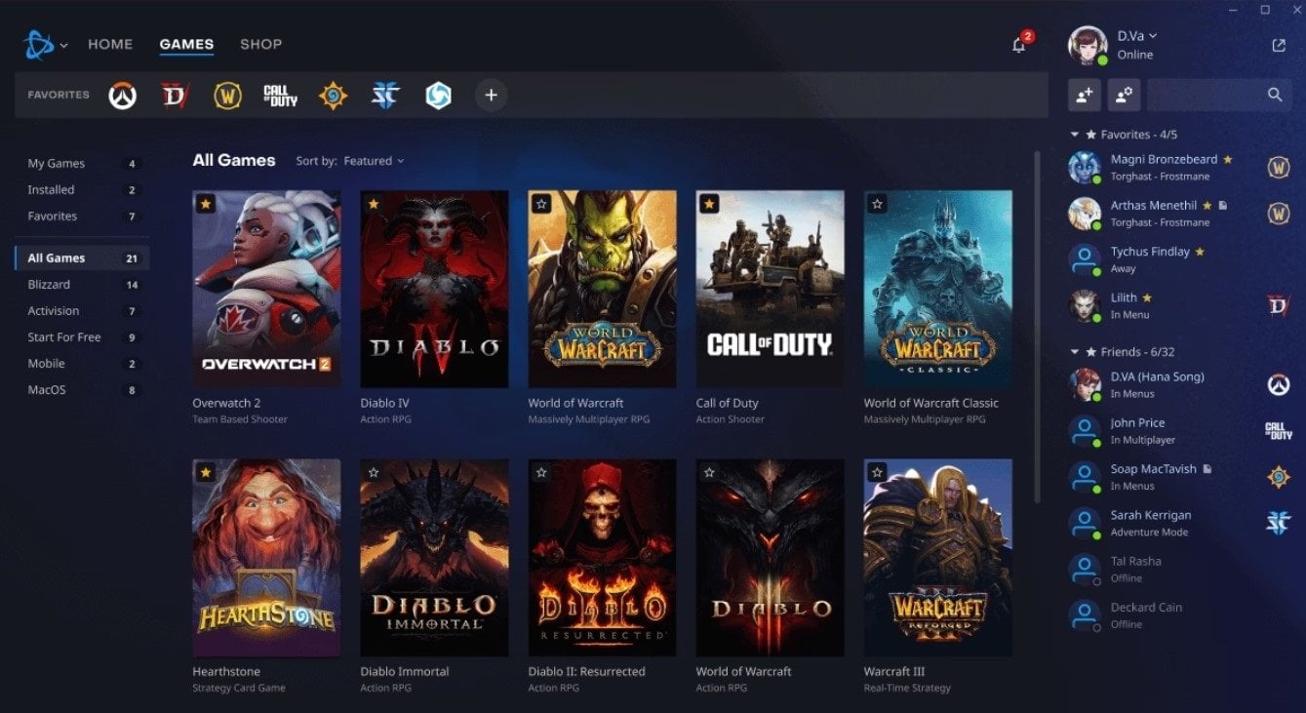The height and width of the screenshot is (713, 1306).
Task: Collapse the Favorites 4/5 friends group
Action: coord(1075,135)
